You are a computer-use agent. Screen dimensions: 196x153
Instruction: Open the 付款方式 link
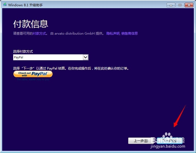pos(39,33)
